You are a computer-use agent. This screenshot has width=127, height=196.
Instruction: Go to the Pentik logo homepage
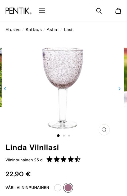19,11
